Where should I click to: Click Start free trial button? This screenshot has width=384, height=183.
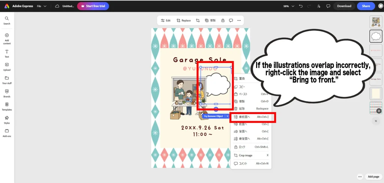93,6
